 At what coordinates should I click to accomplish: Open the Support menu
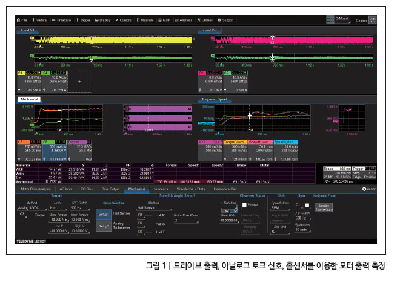point(225,20)
